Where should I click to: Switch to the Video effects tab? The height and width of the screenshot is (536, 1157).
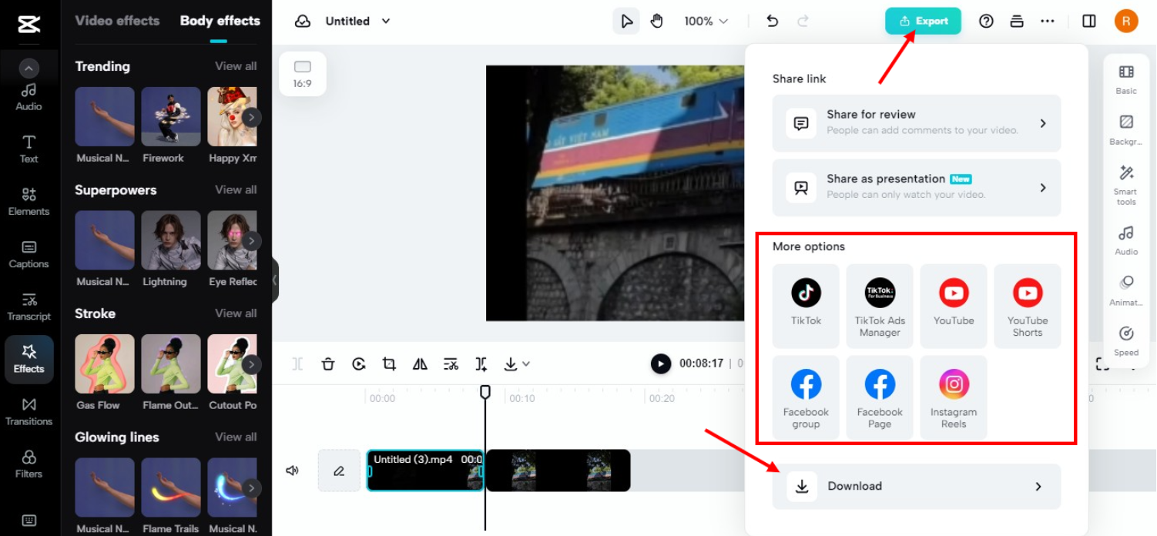(117, 21)
